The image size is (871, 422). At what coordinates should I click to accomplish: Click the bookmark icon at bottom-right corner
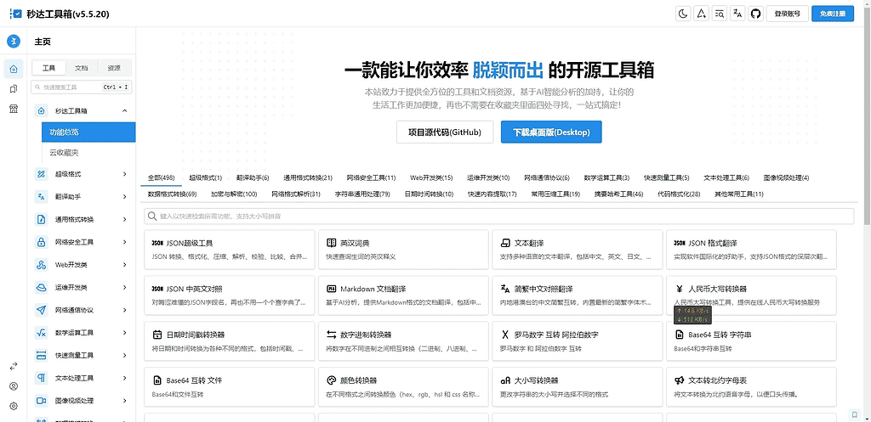click(854, 414)
